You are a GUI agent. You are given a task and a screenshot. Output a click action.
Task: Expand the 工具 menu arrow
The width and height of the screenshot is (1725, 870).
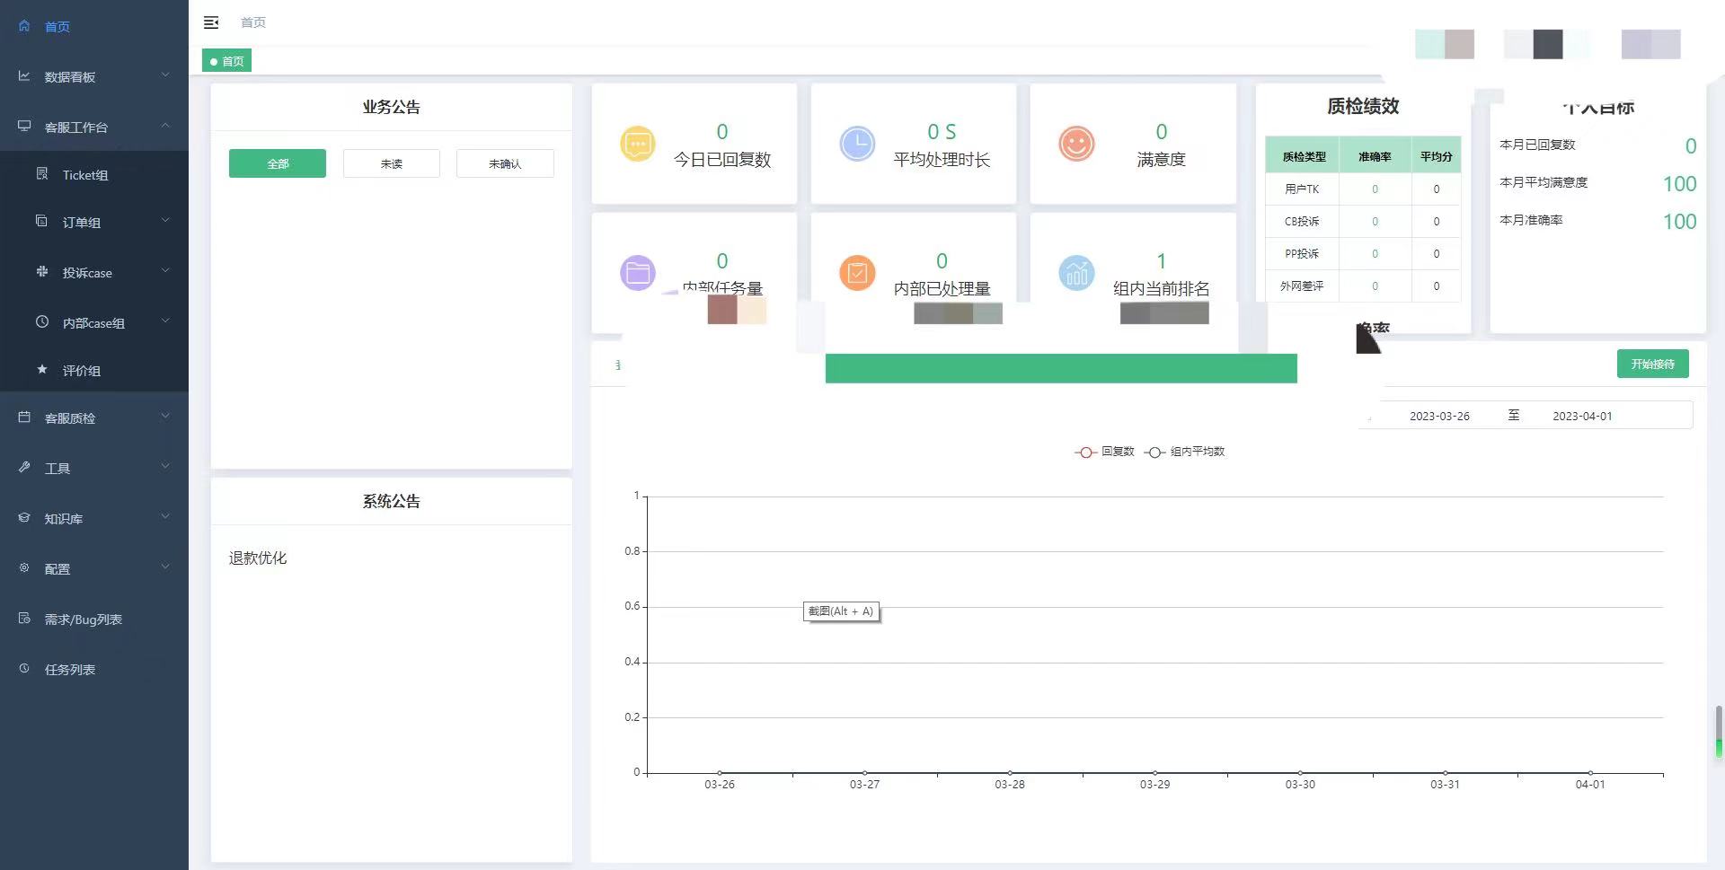[165, 467]
